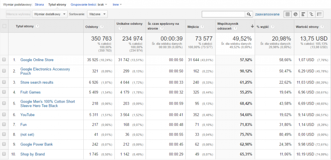Open Fruit Games link
Screen dimensions: 331x160
click(30, 92)
